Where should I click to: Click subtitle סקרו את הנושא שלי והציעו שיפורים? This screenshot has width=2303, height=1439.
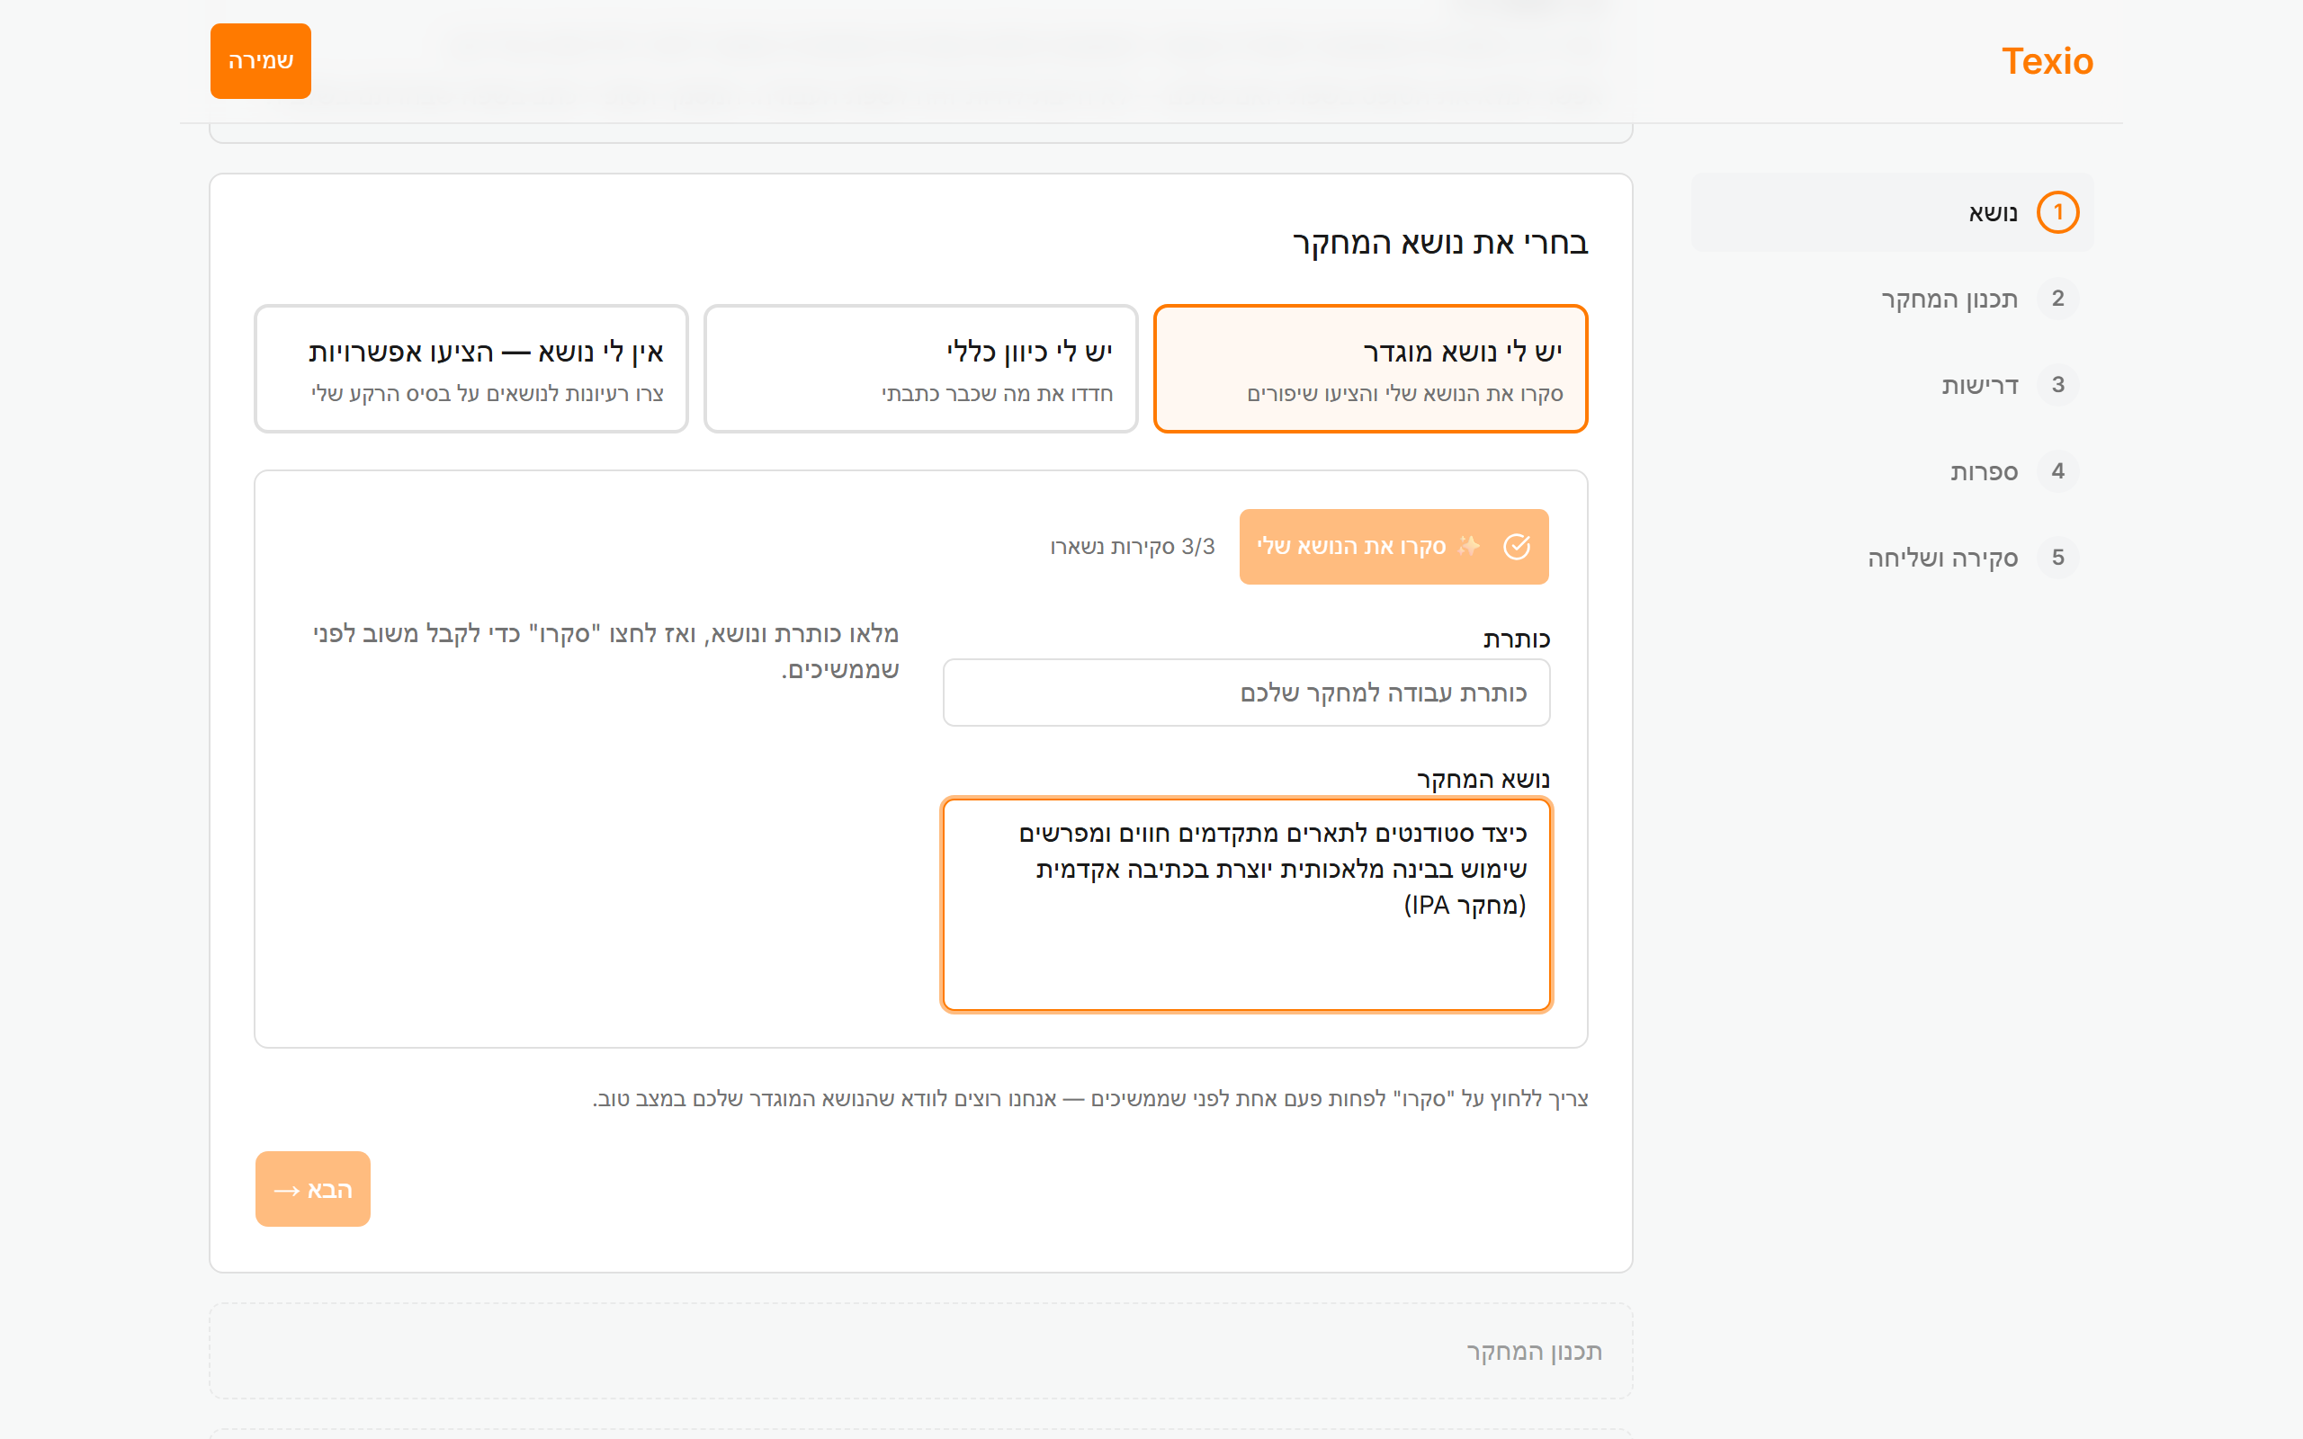1404,394
